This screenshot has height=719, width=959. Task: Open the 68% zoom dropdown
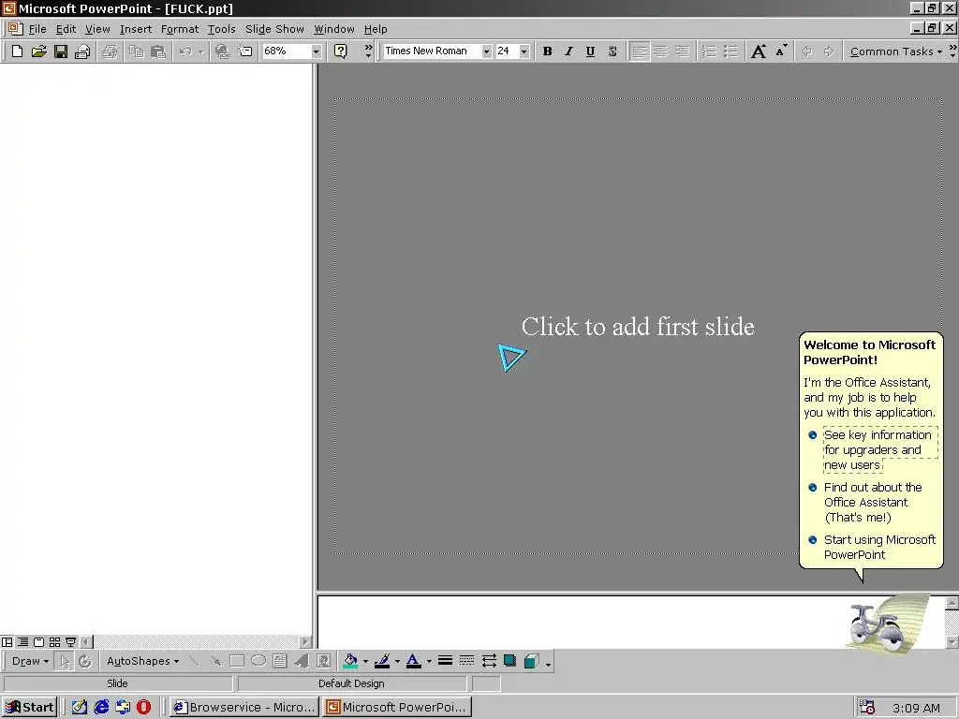[316, 51]
